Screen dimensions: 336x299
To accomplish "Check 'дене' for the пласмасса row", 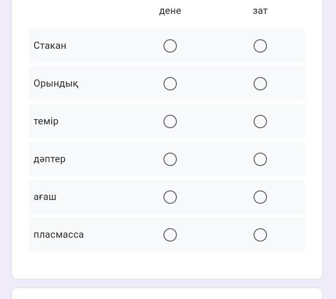I will point(170,235).
